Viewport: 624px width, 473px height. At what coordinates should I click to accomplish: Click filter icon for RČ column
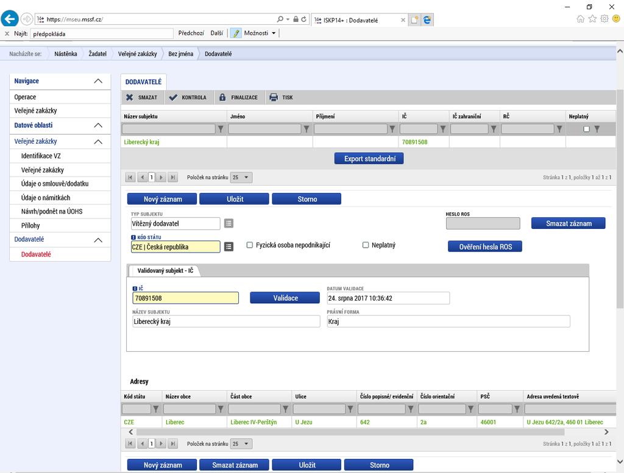coord(559,129)
